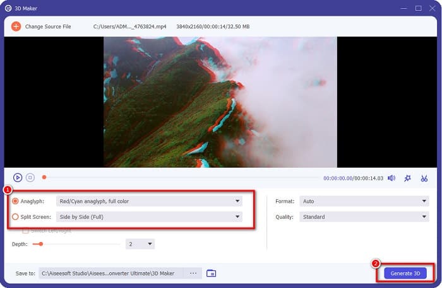
Task: Click Change Source File label
Action: click(x=48, y=26)
